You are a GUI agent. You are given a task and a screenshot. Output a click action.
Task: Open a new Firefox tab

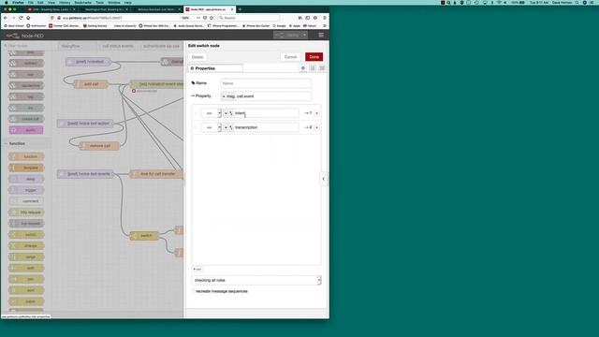tap(240, 9)
